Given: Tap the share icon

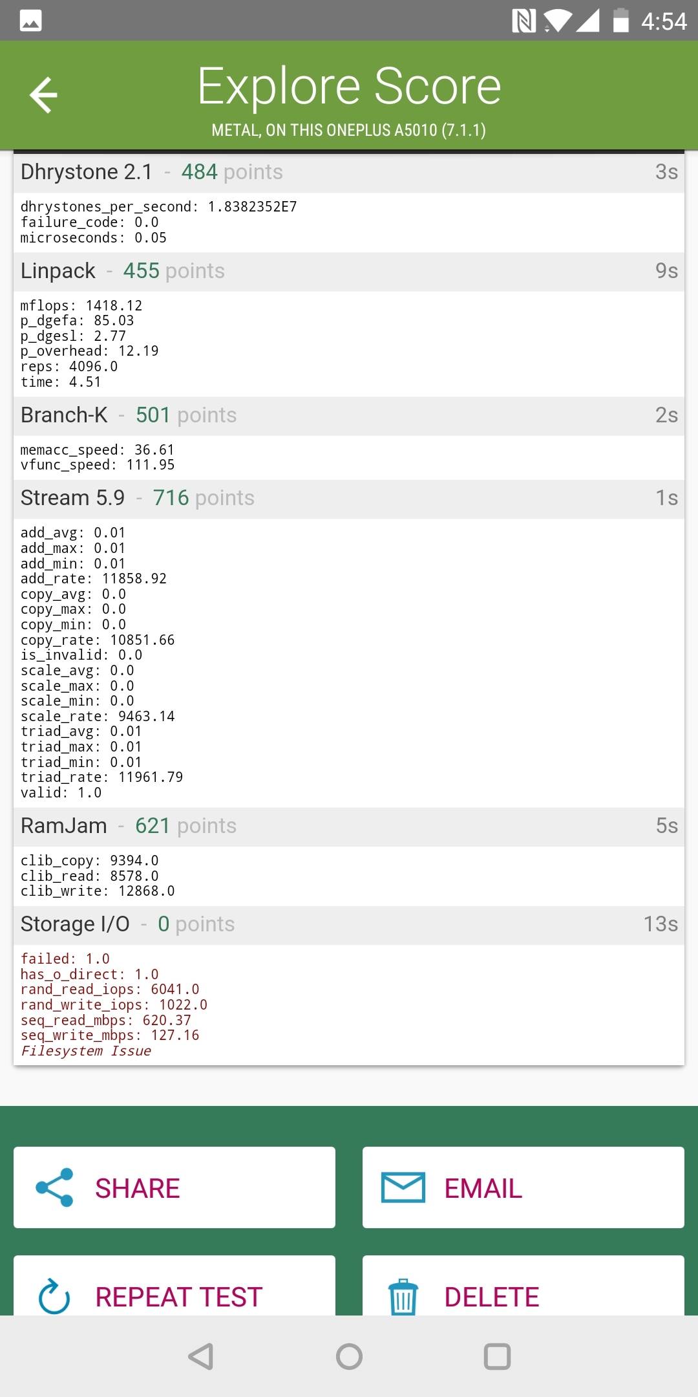Looking at the screenshot, I should point(55,1187).
